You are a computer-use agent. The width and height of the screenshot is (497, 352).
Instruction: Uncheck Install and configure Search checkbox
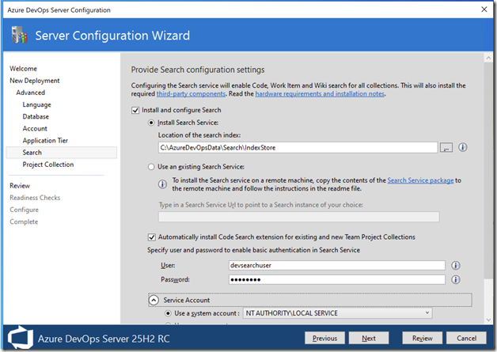click(136, 110)
